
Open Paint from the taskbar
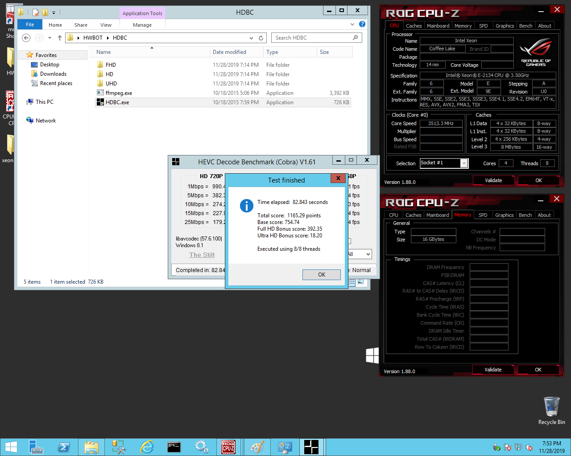(x=257, y=447)
